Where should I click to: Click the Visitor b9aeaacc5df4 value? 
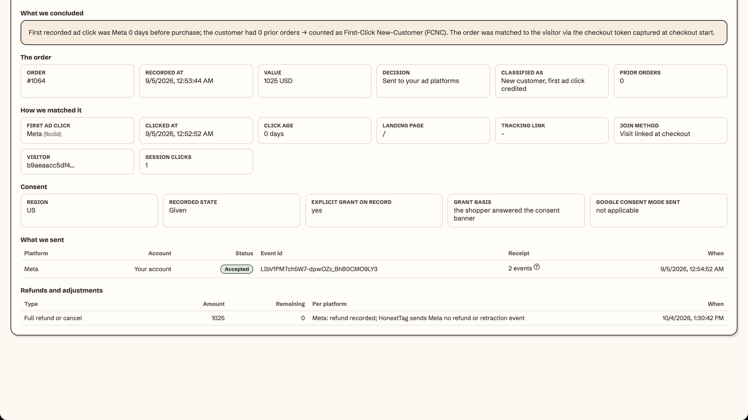coord(50,165)
